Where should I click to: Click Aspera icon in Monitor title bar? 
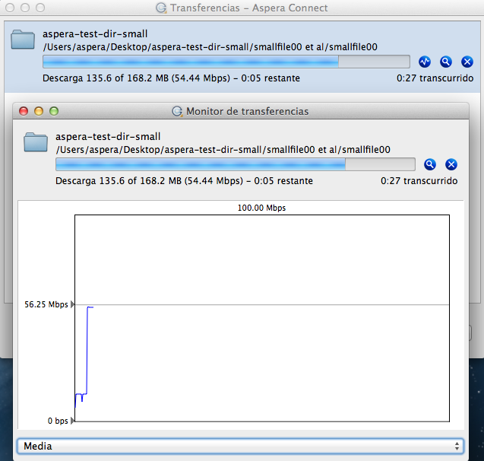(178, 111)
